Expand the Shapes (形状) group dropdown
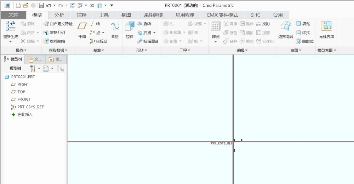Viewport: 354px width, 184px height. pyautogui.click(x=142, y=50)
